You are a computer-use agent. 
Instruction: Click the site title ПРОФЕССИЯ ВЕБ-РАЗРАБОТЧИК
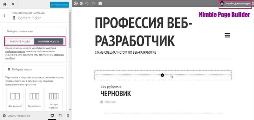coord(143,31)
